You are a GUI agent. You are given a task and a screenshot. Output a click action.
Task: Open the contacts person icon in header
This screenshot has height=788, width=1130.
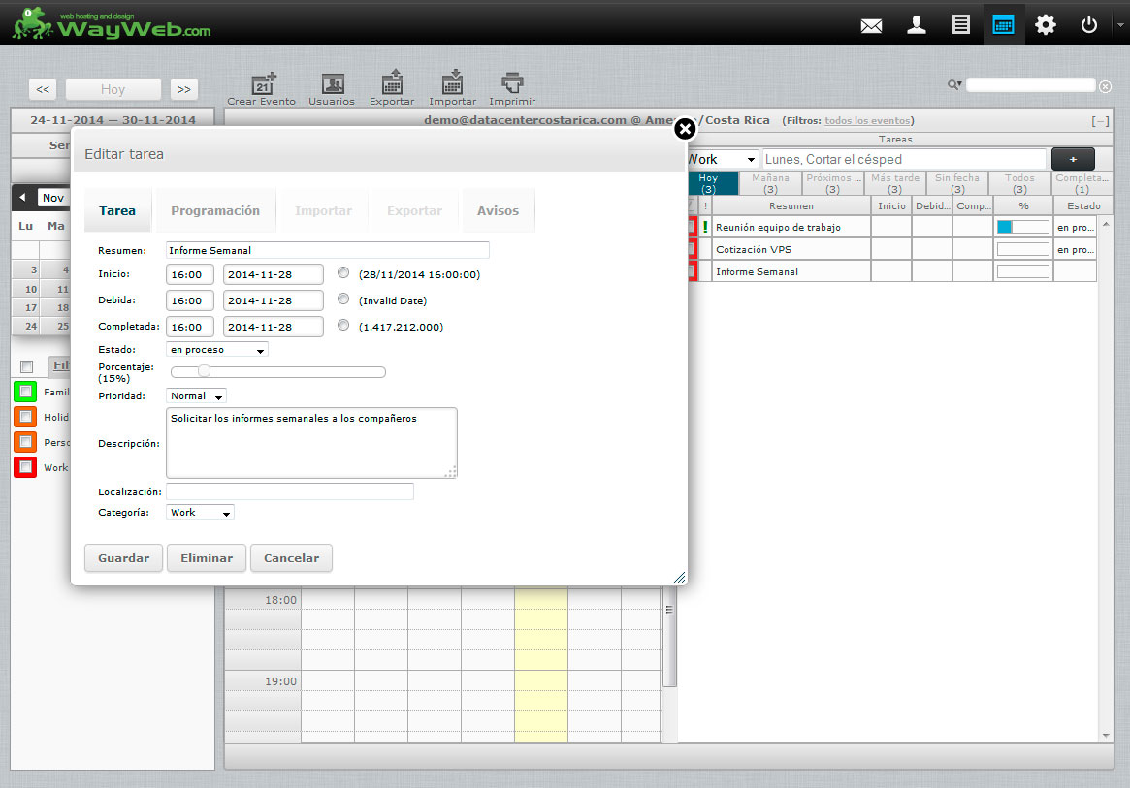(x=916, y=25)
